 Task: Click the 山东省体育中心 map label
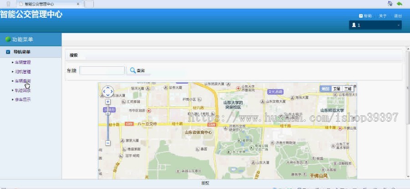pyautogui.click(x=199, y=132)
